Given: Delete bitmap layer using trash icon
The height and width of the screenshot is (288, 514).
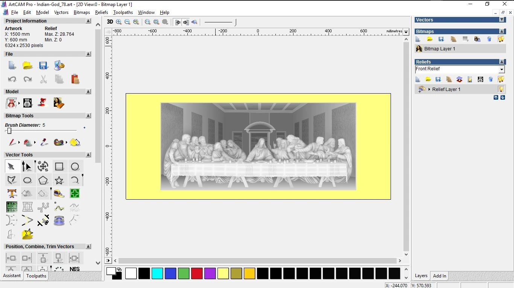Looking at the screenshot, I should (489, 39).
